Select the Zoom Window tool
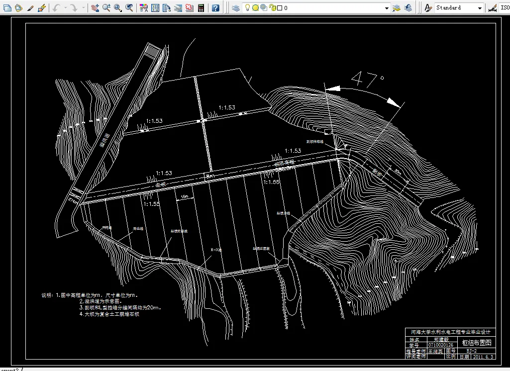Image resolution: width=510 pixels, height=371 pixels. click(118, 8)
